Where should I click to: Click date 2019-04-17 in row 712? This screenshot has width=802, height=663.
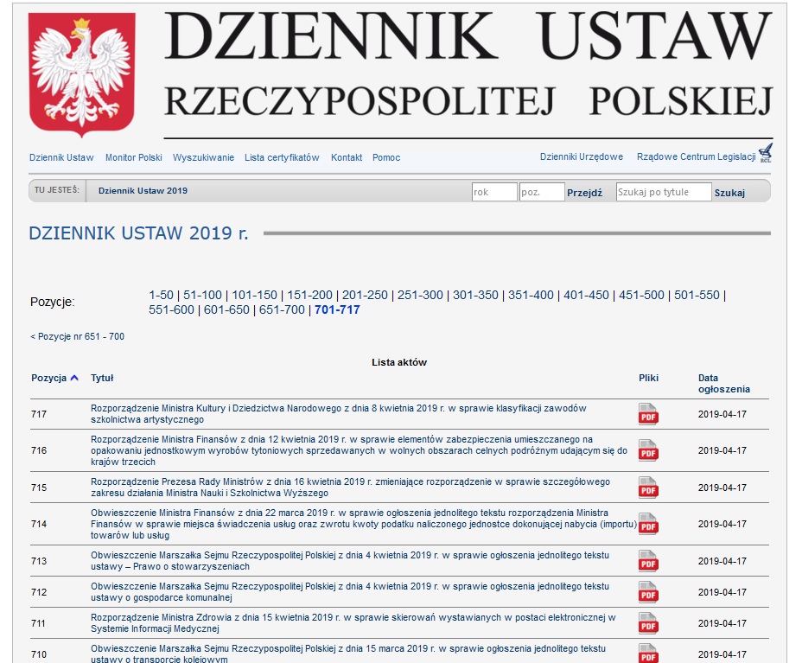[722, 592]
